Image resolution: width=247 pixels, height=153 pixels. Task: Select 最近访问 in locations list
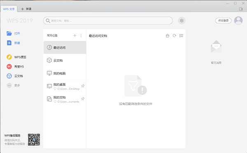65,47
